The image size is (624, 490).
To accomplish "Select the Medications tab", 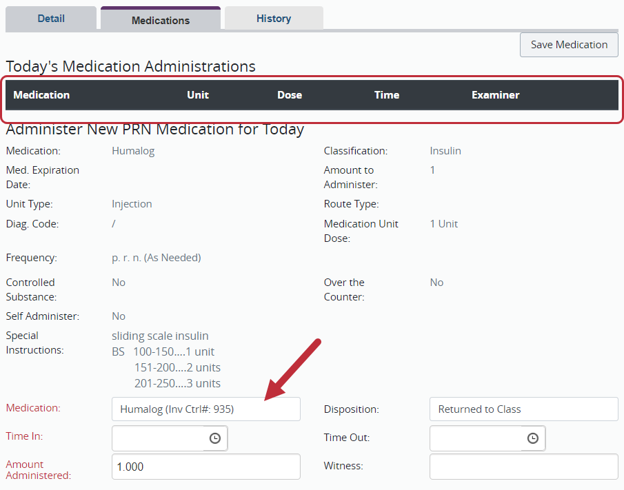I will (161, 19).
